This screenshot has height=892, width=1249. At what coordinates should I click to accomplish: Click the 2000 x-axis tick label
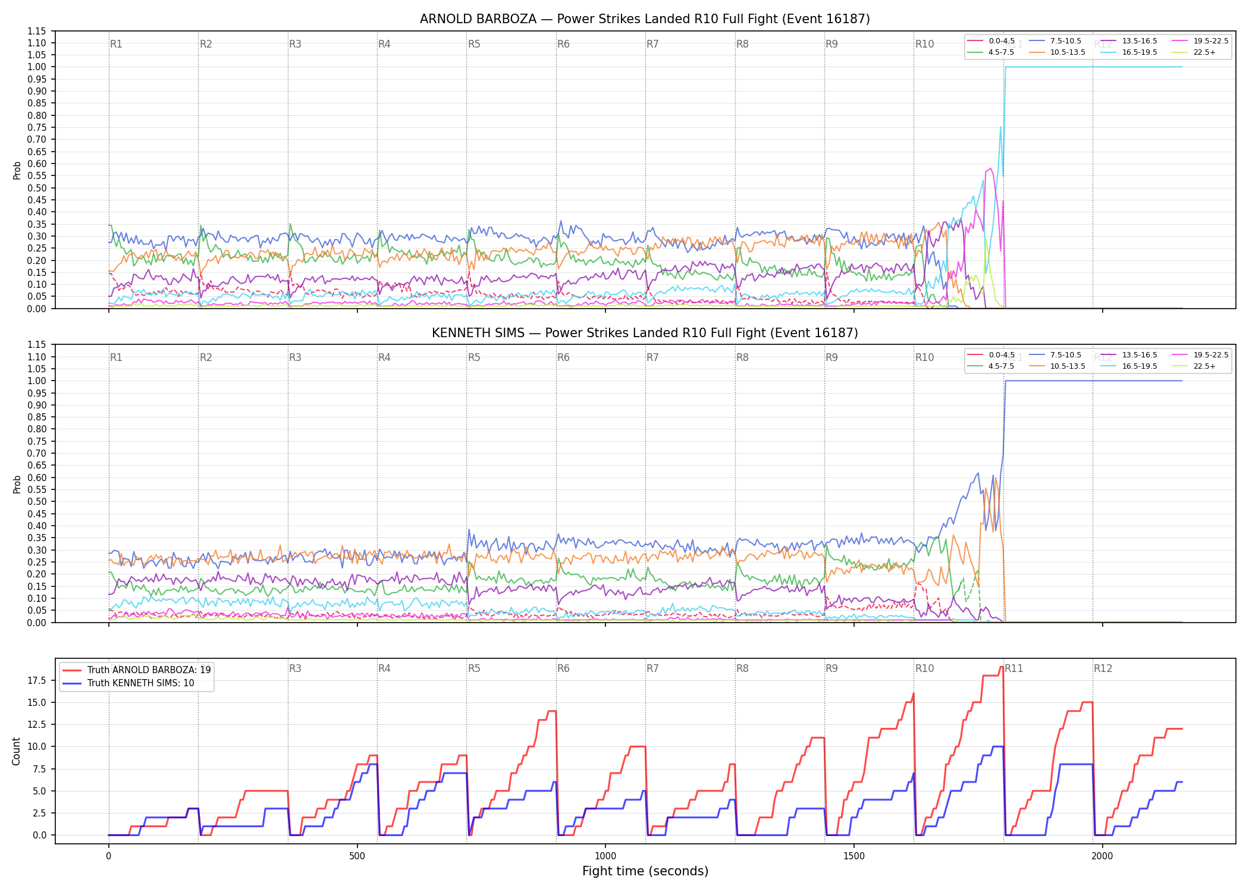coord(1102,856)
